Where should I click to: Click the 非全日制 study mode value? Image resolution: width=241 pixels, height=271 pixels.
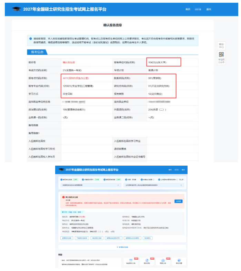68,94
